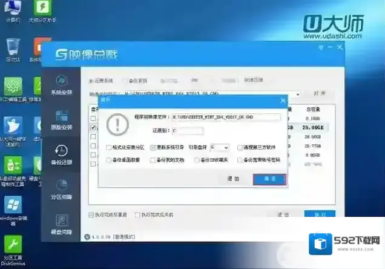This screenshot has width=385, height=269.
Task: Open the Windows安装器 desktop icon
Action: (13, 207)
